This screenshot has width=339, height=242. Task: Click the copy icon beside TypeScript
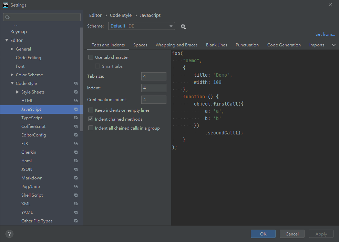click(76, 118)
